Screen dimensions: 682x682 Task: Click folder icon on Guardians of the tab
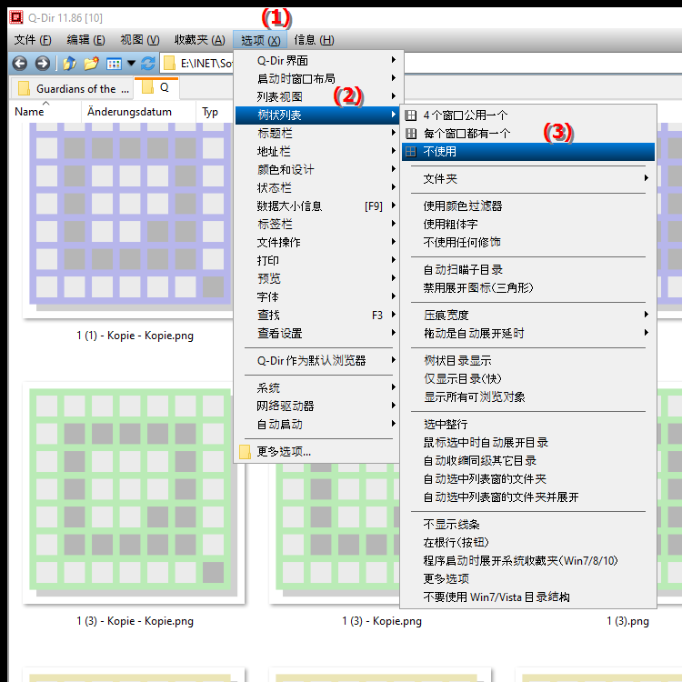[x=25, y=89]
